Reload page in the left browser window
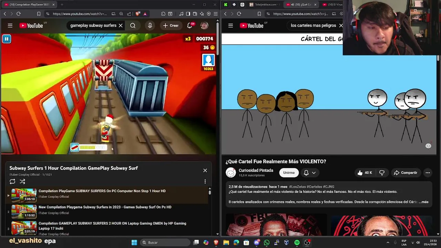This screenshot has width=441, height=248. pos(19,14)
